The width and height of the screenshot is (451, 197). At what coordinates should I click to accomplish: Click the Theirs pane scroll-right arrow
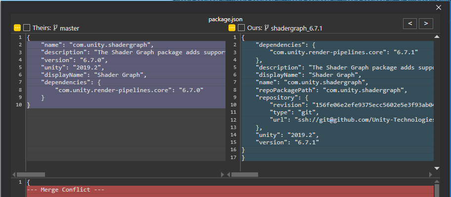click(x=223, y=174)
